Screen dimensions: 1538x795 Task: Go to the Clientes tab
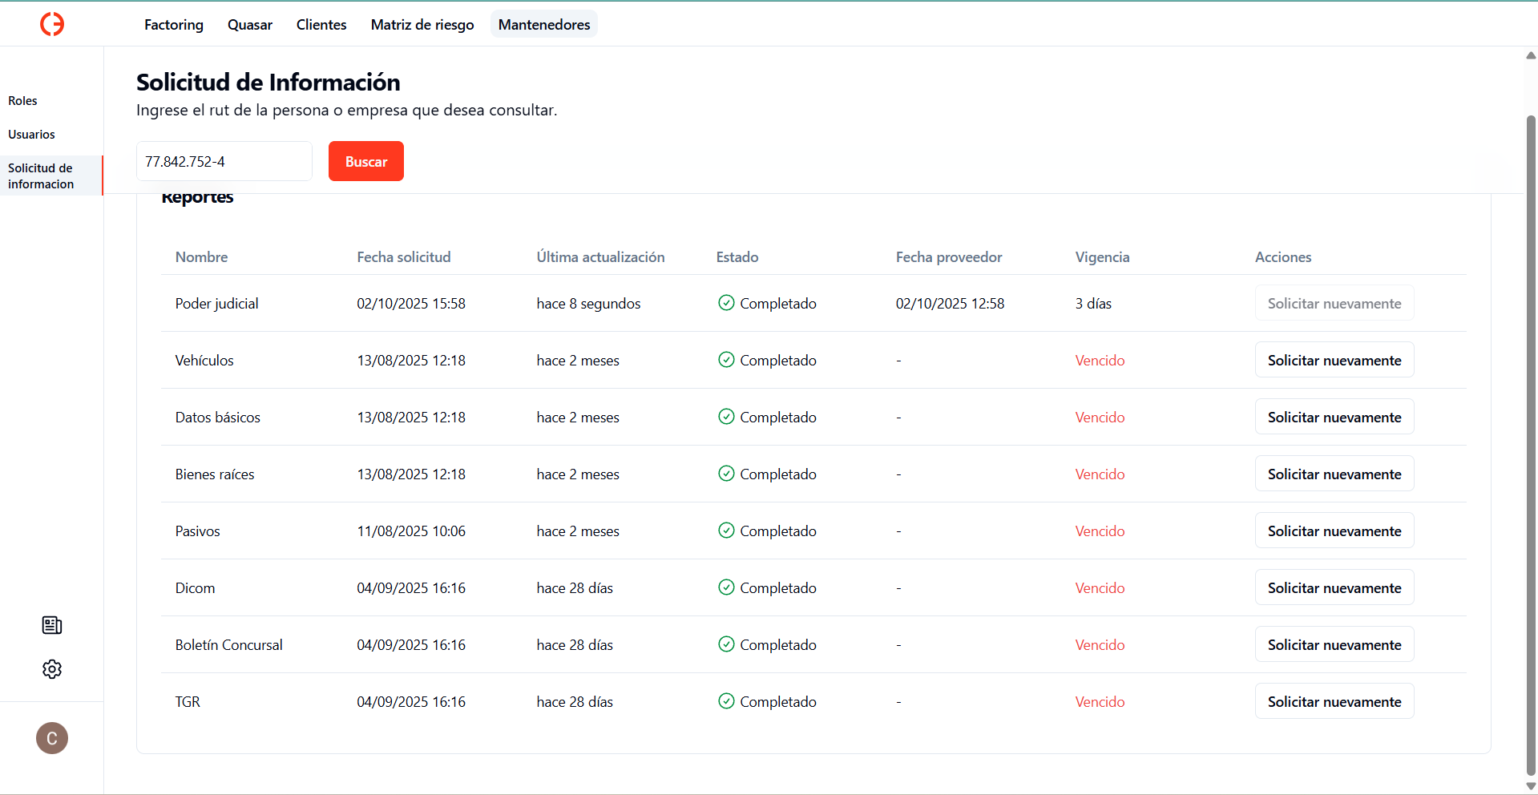click(321, 25)
